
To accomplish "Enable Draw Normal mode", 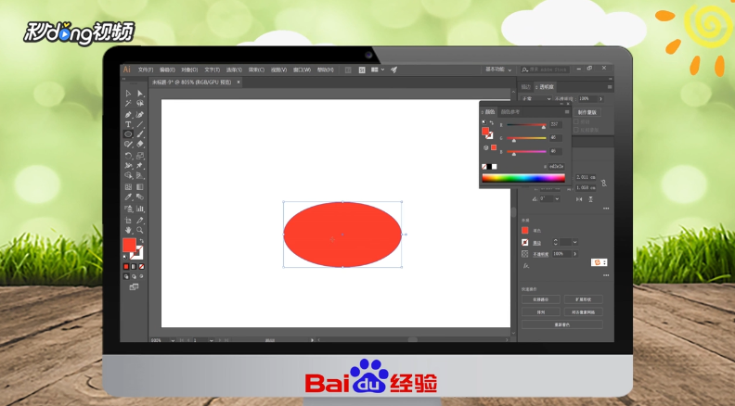I will pos(126,276).
